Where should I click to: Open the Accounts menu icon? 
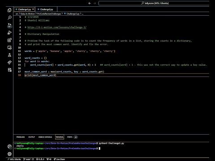[9, 147]
